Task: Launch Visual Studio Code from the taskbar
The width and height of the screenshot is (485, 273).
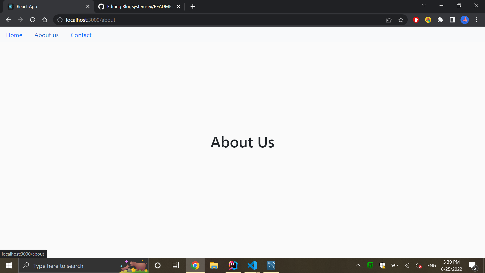Action: (x=252, y=265)
